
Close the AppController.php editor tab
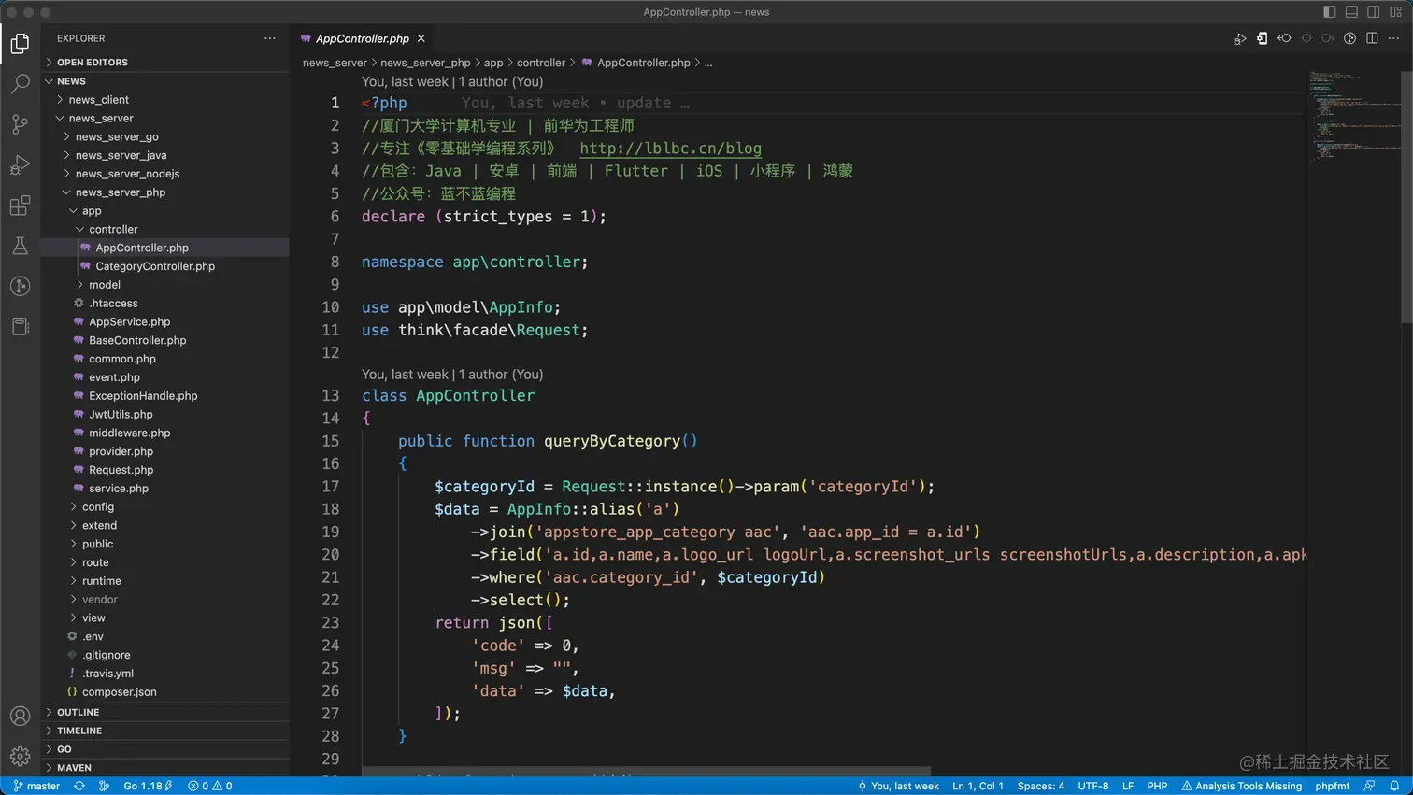421,38
